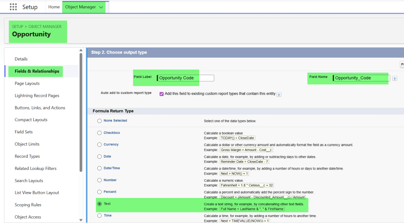Open the App Launcher dots icon

tap(13, 7)
